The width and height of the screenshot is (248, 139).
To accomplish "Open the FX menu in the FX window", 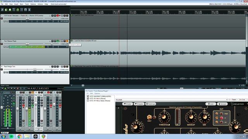I will (88, 93).
